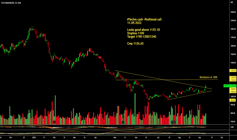Click the Jun label on time axis
This screenshot has width=237, height=140.
[x=136, y=137]
